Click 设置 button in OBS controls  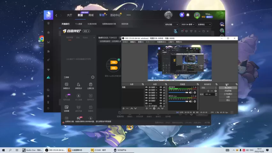[x=228, y=97]
